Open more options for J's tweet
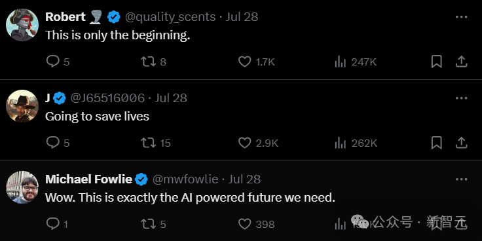The image size is (482, 241). pyautogui.click(x=461, y=98)
